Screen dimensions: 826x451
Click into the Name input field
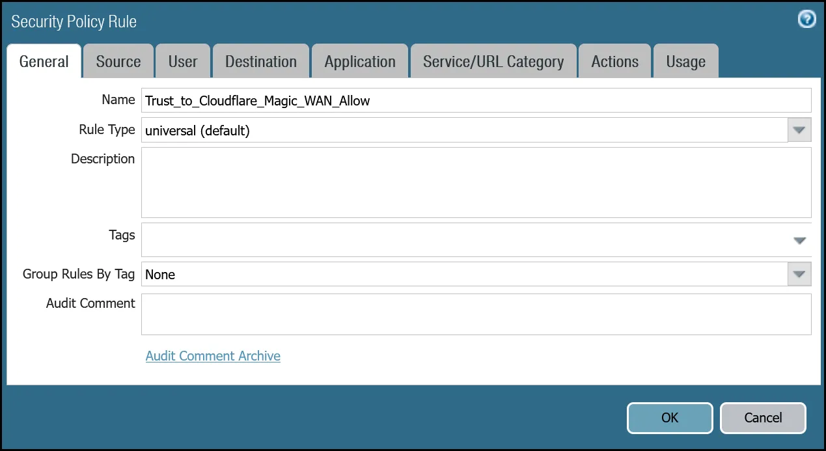tap(475, 100)
